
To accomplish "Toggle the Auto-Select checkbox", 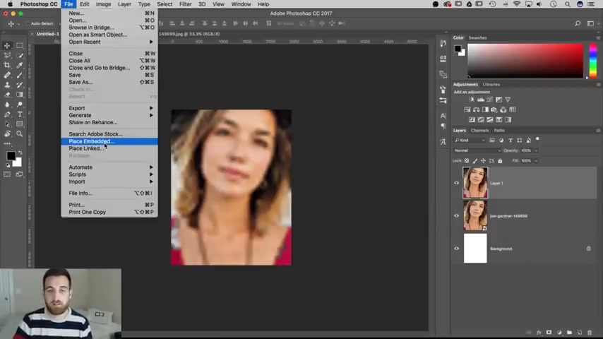I will pyautogui.click(x=28, y=23).
